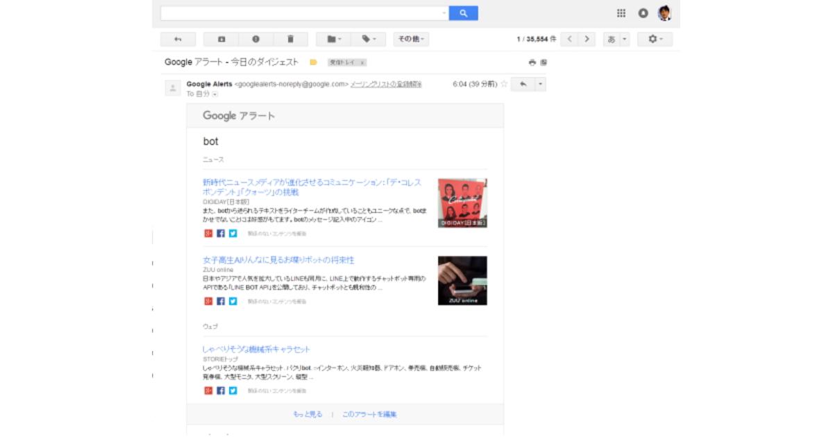
Task: Click もっと見る to see more results
Action: point(308,414)
